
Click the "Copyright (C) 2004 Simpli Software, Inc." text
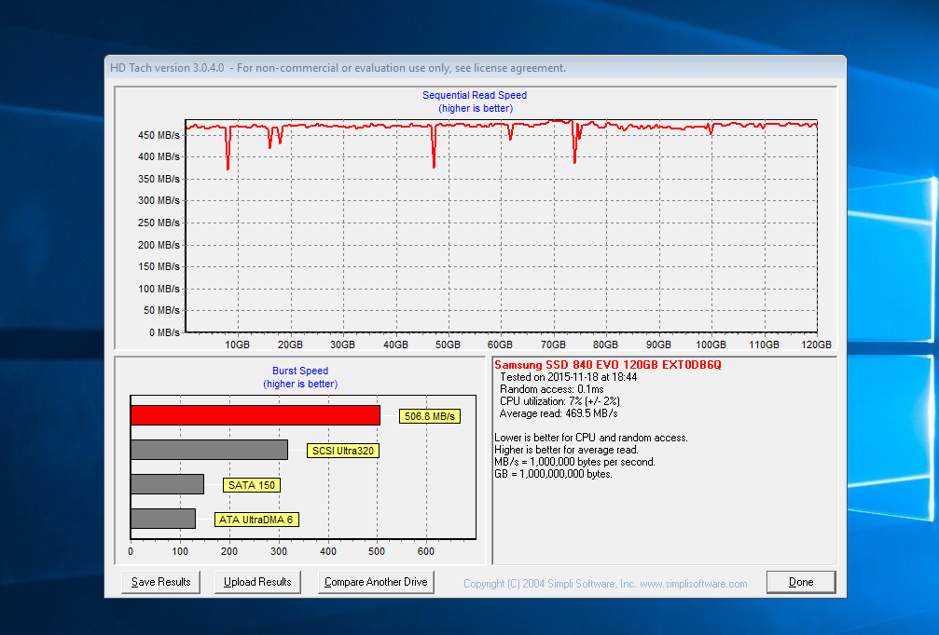coord(550,584)
